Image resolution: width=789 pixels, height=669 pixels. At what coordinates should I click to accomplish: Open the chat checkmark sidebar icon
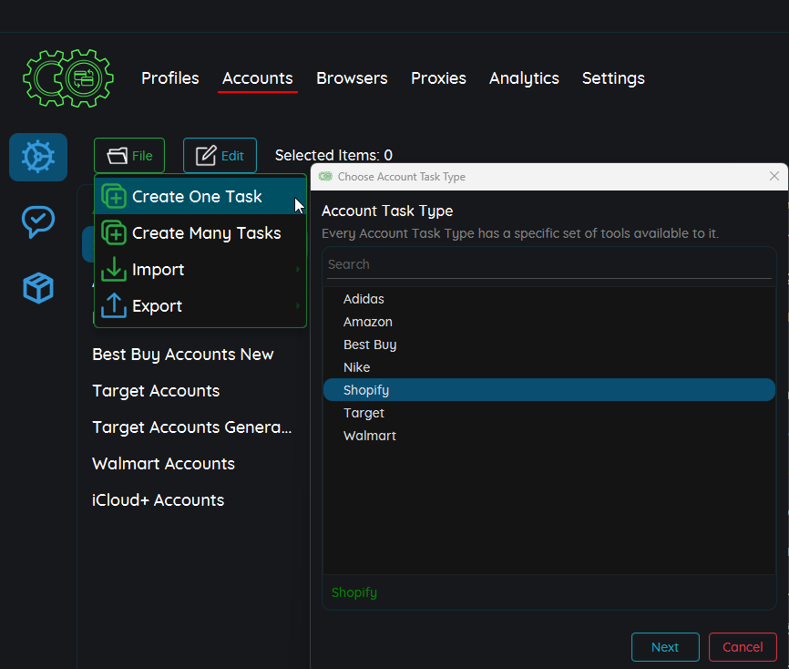click(x=38, y=221)
